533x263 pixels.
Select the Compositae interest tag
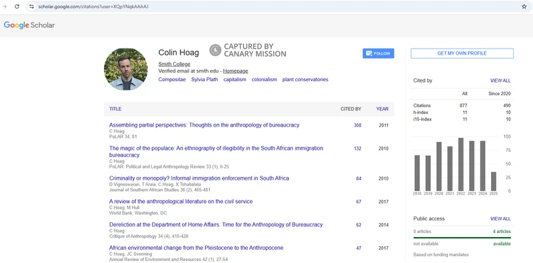click(172, 79)
